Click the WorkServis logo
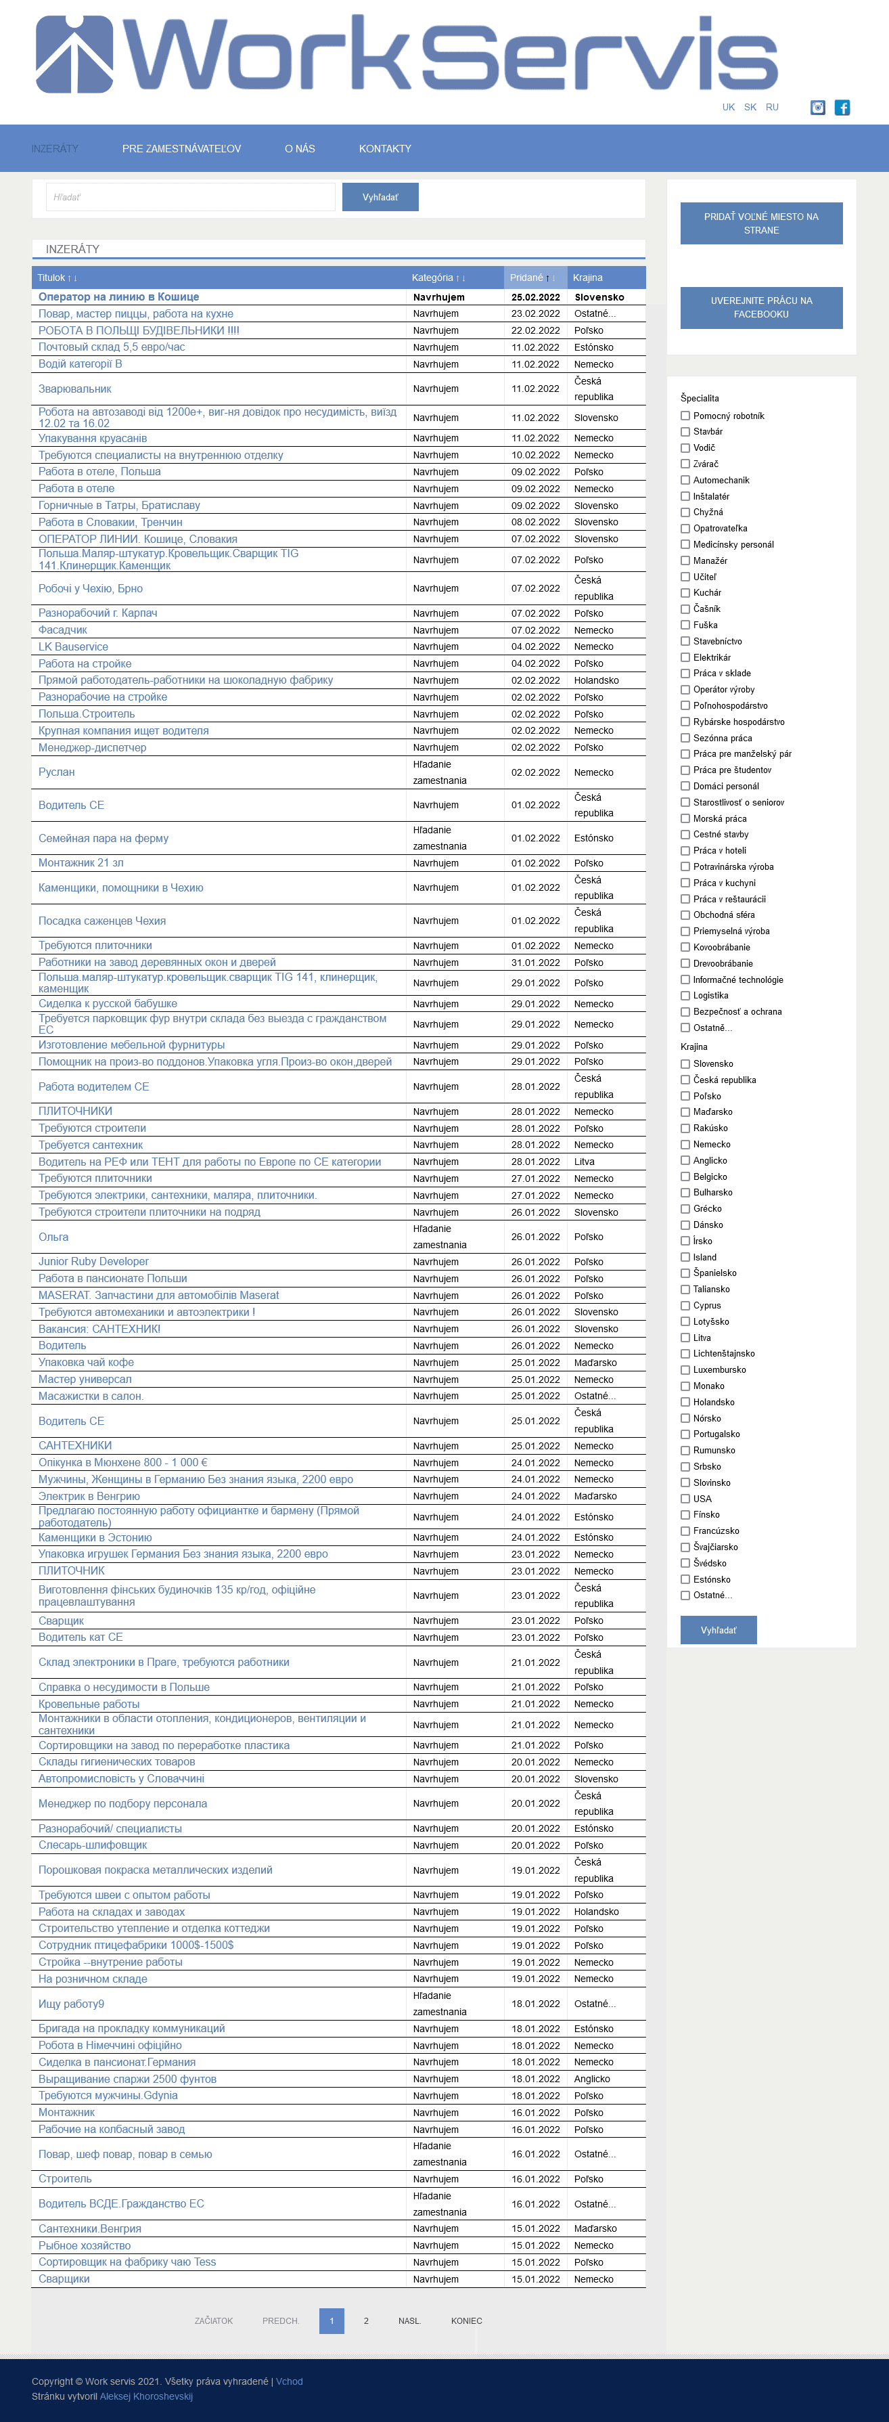This screenshot has height=2422, width=889. click(407, 55)
